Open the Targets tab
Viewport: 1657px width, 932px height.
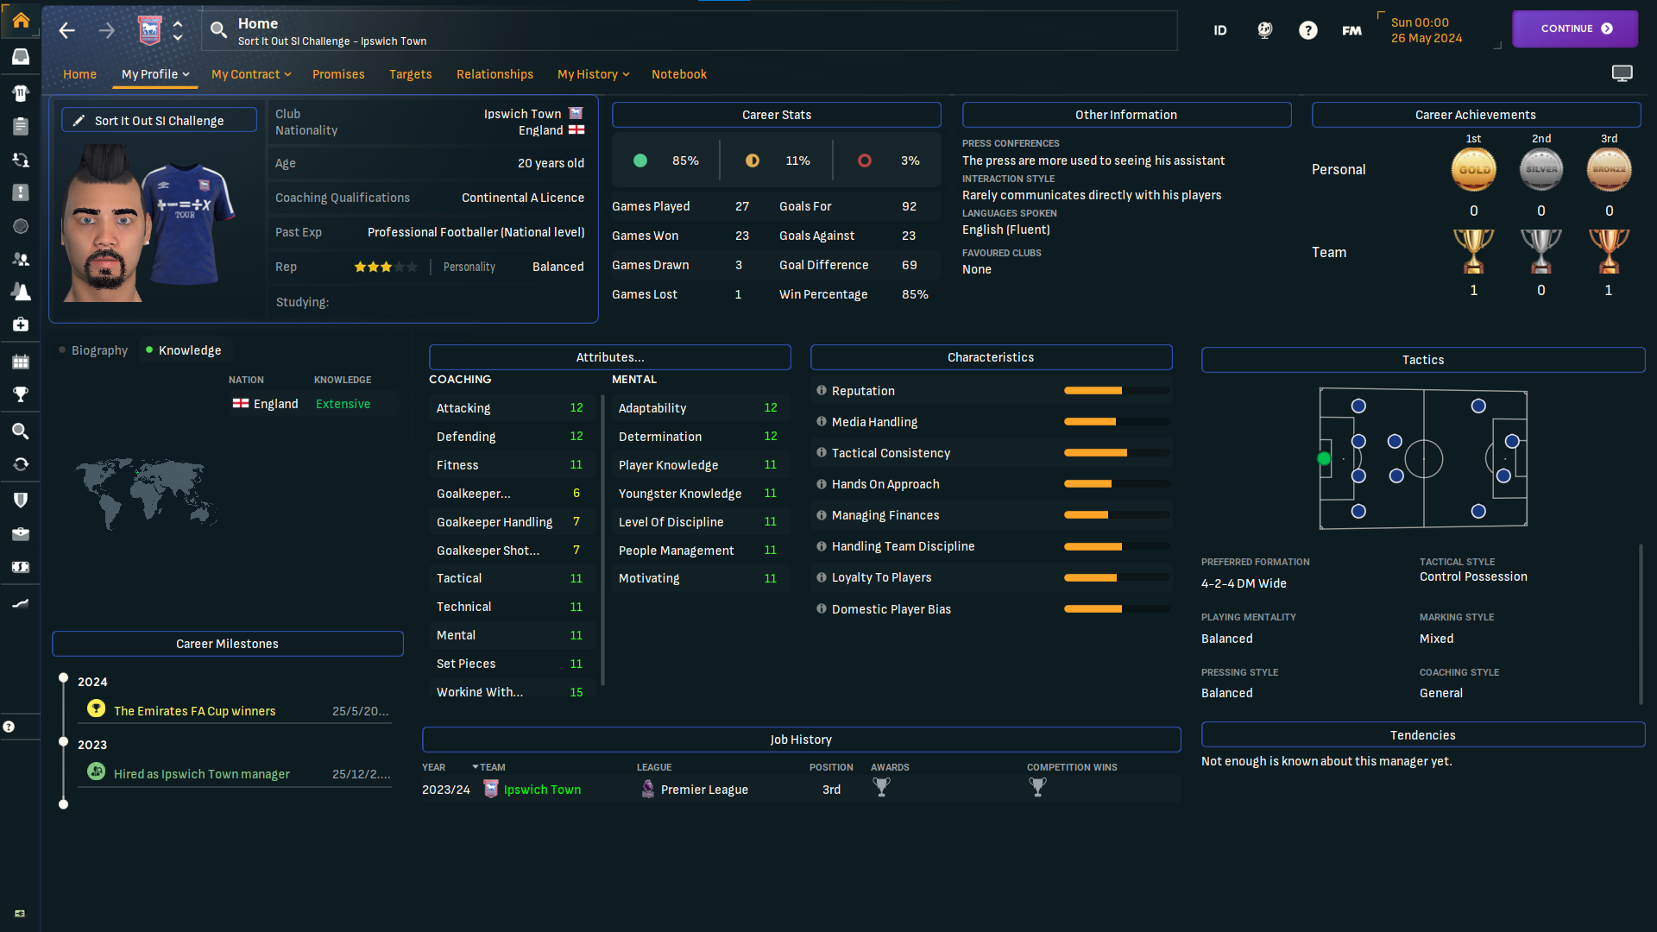coord(411,74)
